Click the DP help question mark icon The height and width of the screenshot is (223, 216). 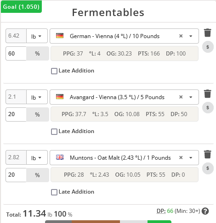pyautogui.click(x=205, y=211)
